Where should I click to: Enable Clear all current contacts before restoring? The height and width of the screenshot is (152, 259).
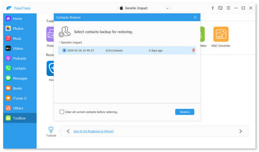coord(62,112)
